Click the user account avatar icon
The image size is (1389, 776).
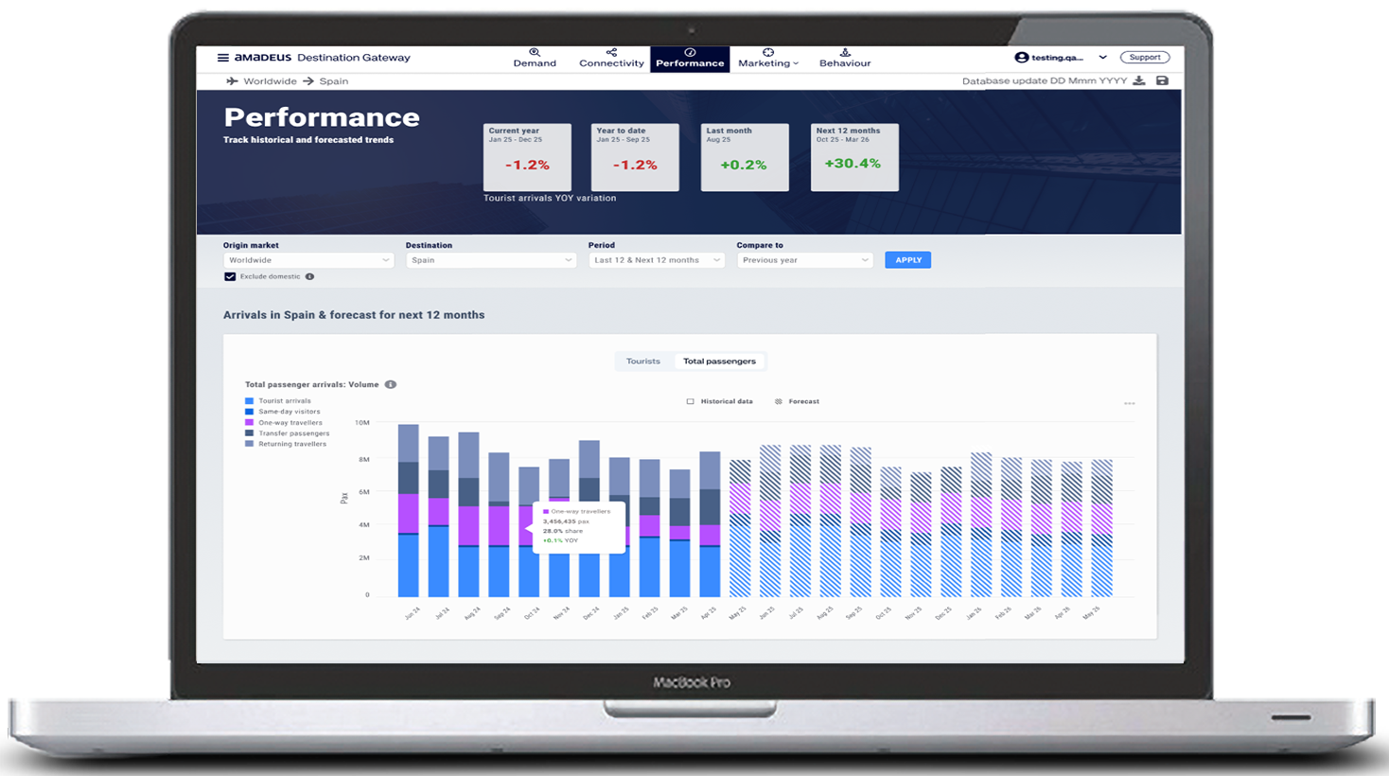[x=1021, y=58]
